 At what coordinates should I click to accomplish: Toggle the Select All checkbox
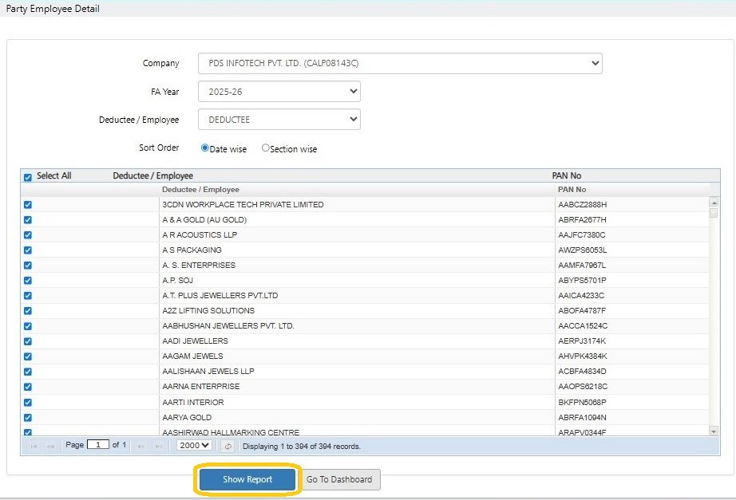[x=28, y=177]
